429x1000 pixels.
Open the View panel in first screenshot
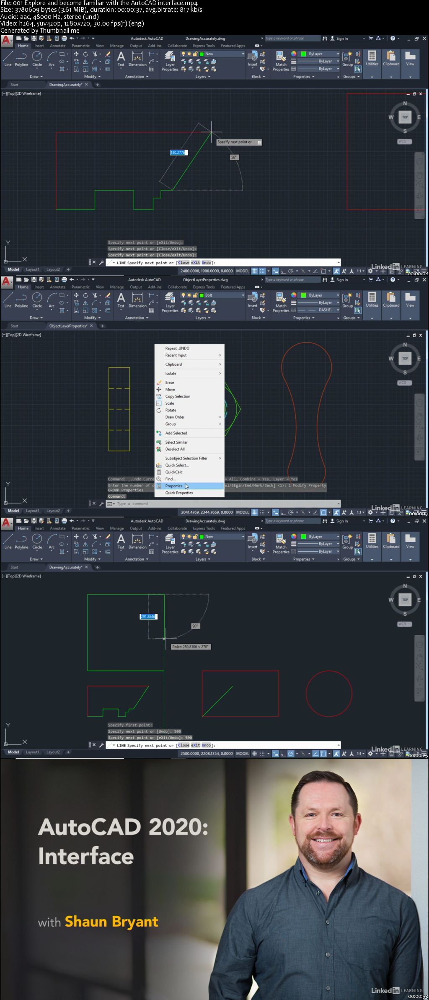point(410,59)
